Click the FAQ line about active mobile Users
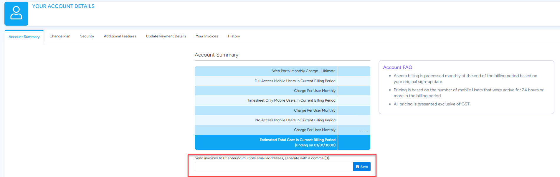Screen dimensions: 560x177 [x=468, y=93]
